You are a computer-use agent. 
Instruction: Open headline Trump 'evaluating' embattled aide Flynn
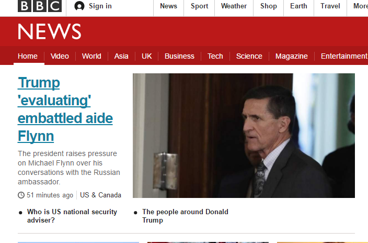pyautogui.click(x=65, y=109)
